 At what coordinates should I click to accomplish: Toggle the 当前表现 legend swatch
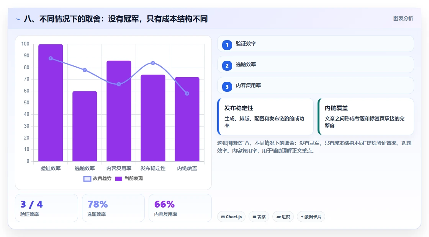point(118,179)
